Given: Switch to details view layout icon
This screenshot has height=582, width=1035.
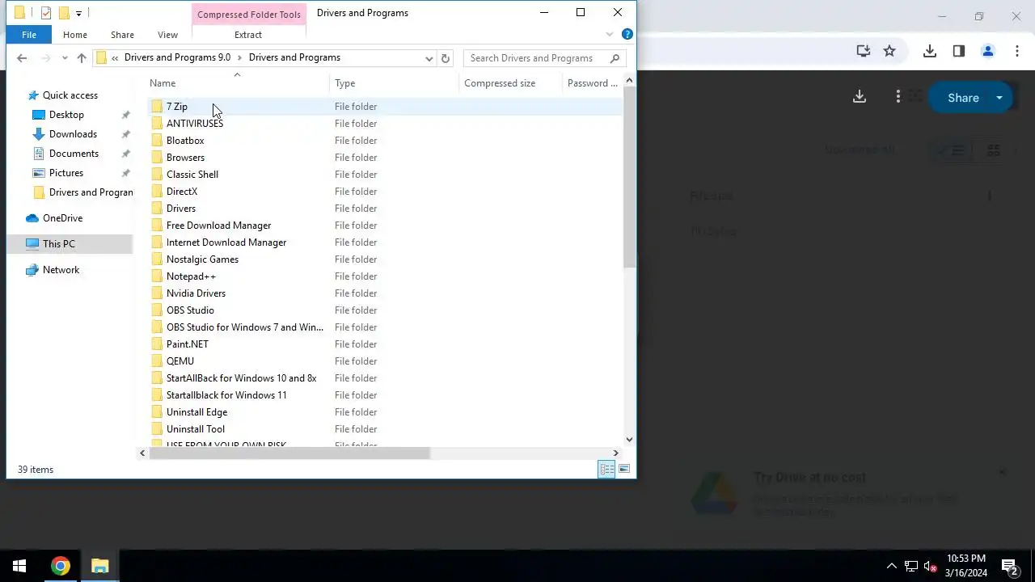Looking at the screenshot, I should [x=606, y=469].
